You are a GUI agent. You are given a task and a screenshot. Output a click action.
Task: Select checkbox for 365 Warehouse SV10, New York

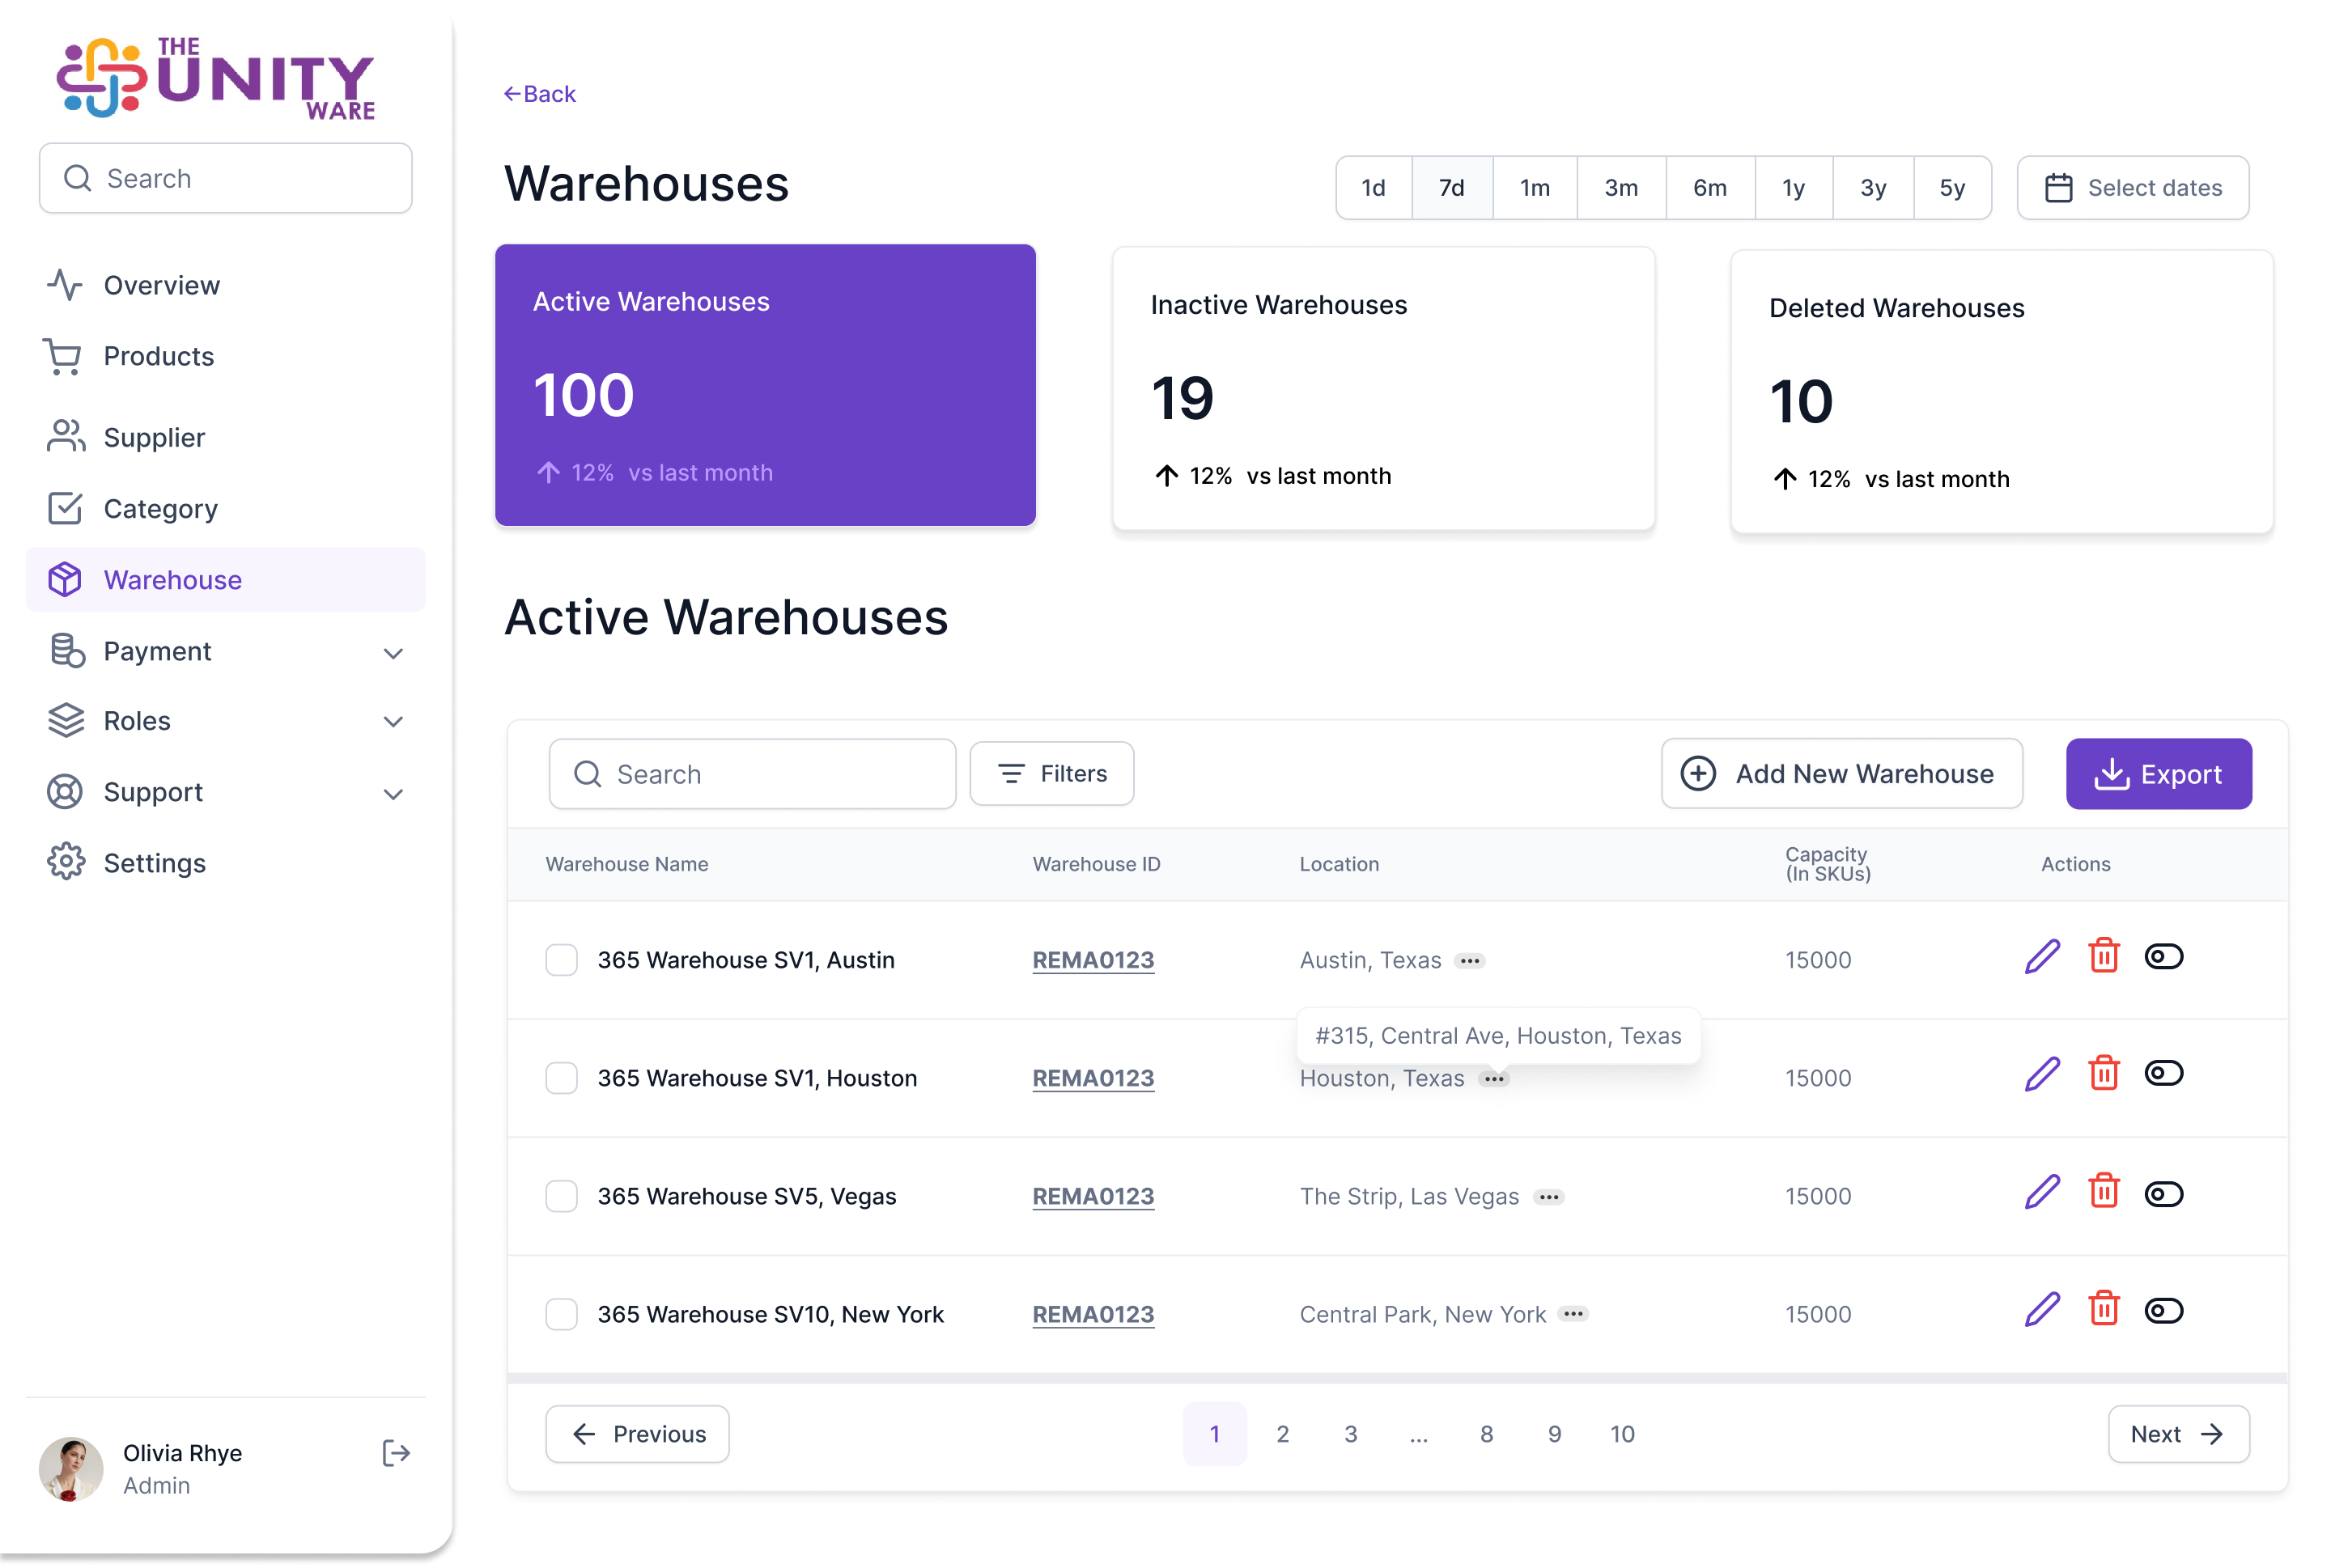561,1314
